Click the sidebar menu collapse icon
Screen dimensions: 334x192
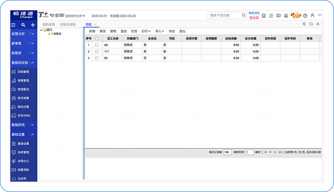pyautogui.click(x=13, y=25)
